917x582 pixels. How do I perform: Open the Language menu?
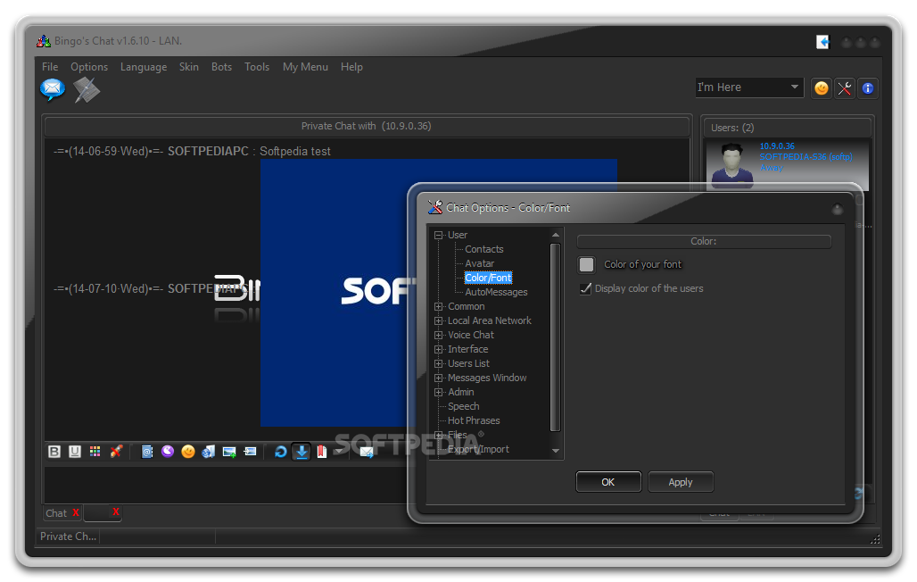144,67
